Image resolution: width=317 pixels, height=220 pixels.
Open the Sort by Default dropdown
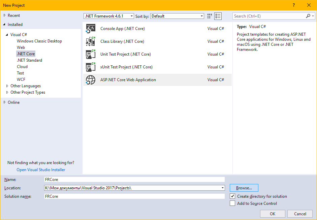pyautogui.click(x=177, y=16)
